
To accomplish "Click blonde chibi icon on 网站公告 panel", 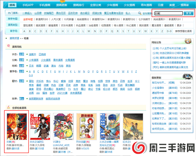I will [188, 41].
